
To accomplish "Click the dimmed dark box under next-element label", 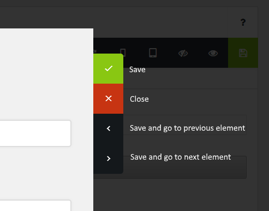I will tap(185, 171).
